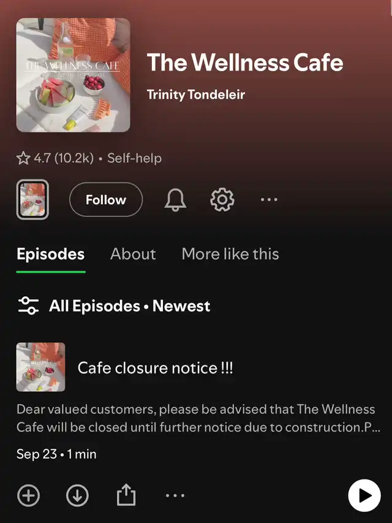Switch to the More like this tab
The width and height of the screenshot is (392, 523).
tap(230, 254)
